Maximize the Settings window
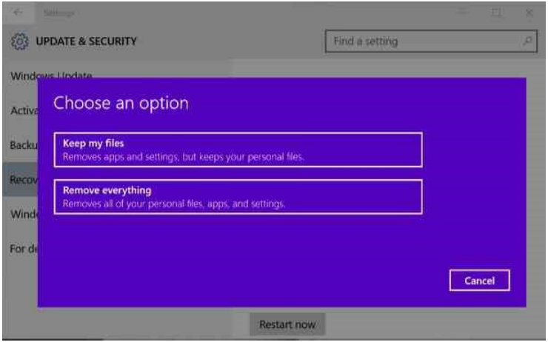This screenshot has height=342, width=548. tap(495, 13)
